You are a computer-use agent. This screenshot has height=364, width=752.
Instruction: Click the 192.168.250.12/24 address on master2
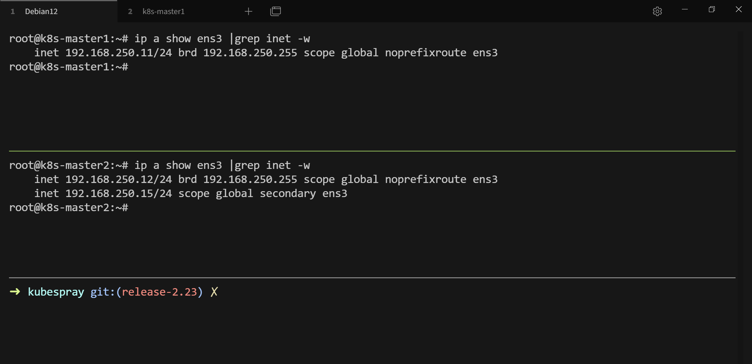click(118, 179)
